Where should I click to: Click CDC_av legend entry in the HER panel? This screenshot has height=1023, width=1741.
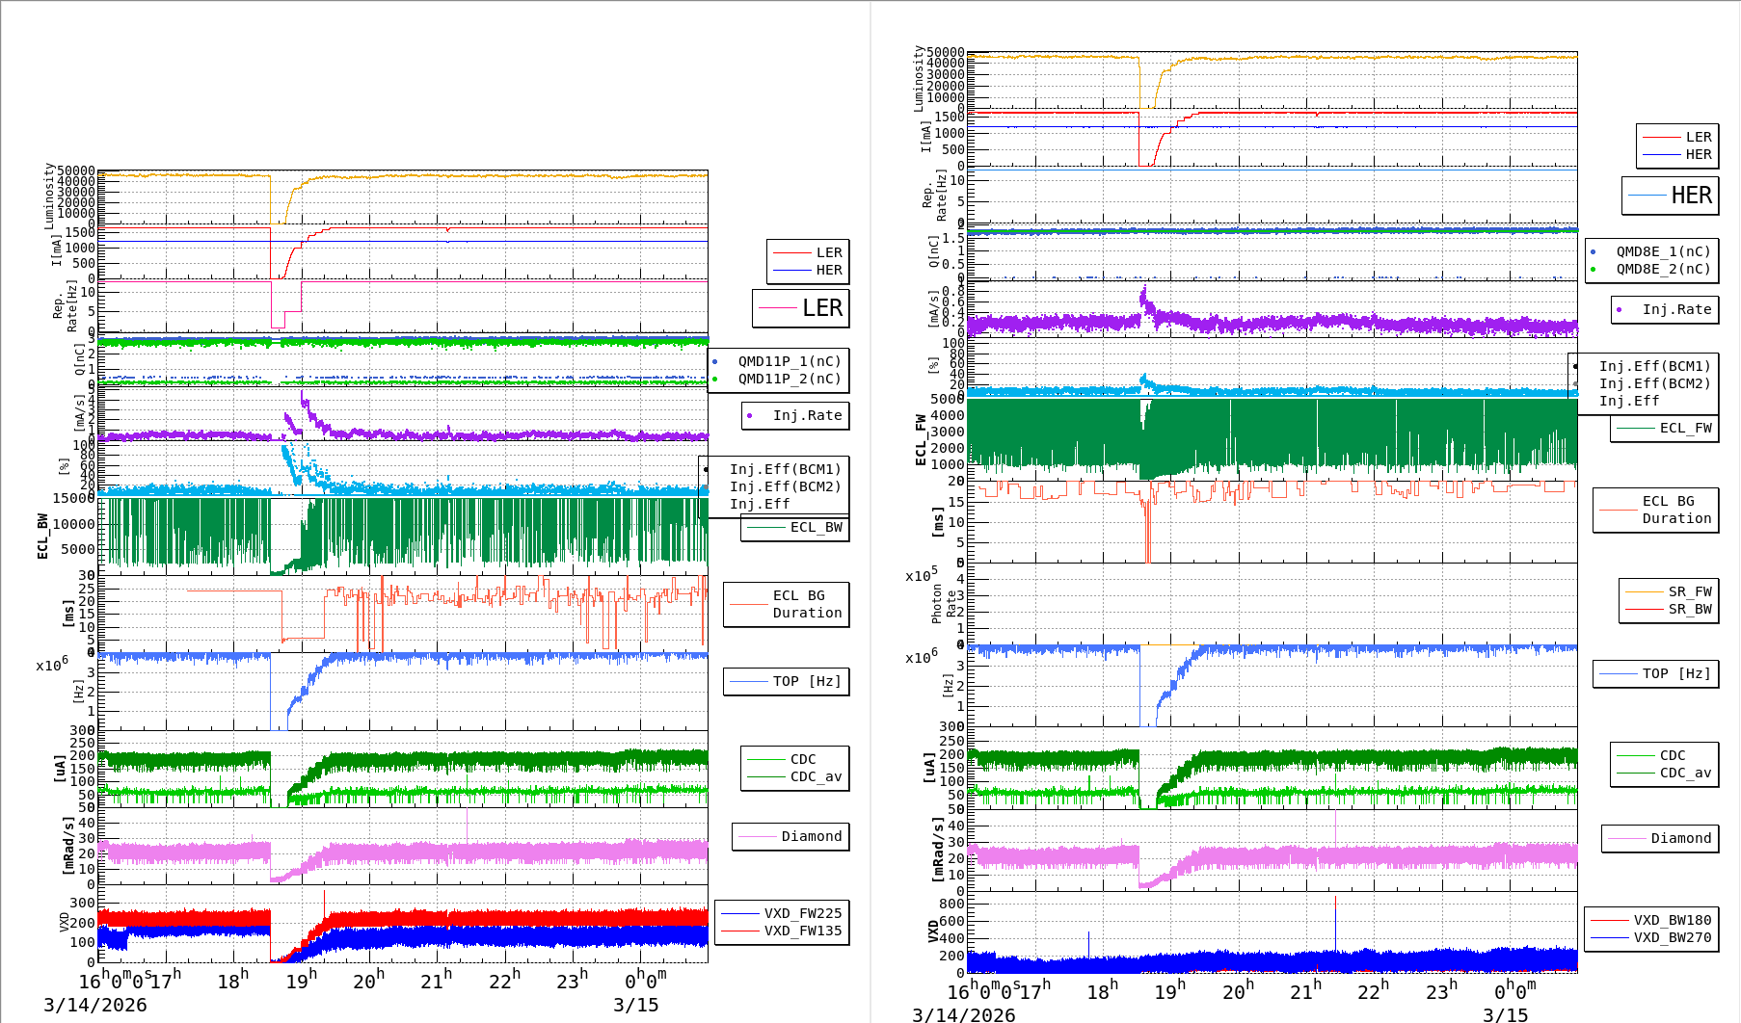click(x=1684, y=773)
